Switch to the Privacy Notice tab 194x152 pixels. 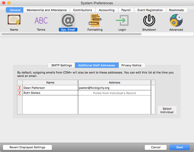131,65
